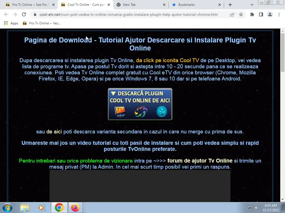
Task: Open Chrome's three-dot menu
Action: [x=279, y=14]
